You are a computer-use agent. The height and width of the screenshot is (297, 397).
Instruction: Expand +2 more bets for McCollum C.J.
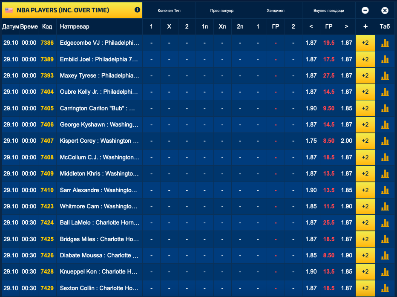click(x=365, y=157)
